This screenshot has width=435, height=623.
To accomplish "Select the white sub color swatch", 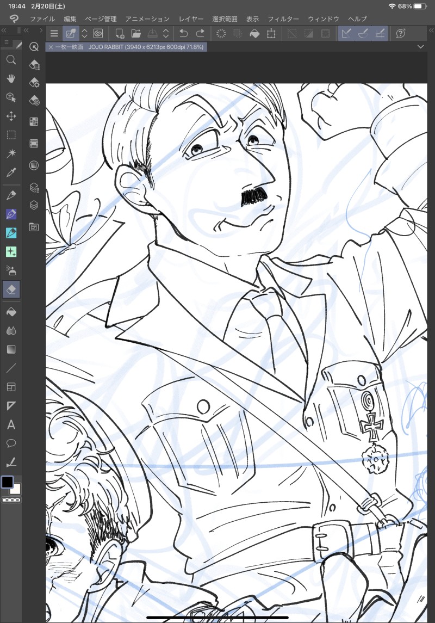I will pos(16,490).
